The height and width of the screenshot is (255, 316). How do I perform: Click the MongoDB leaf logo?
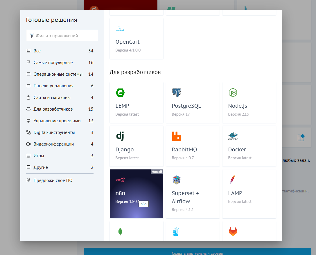120,231
